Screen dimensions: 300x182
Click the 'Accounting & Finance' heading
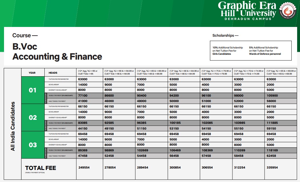point(57,56)
